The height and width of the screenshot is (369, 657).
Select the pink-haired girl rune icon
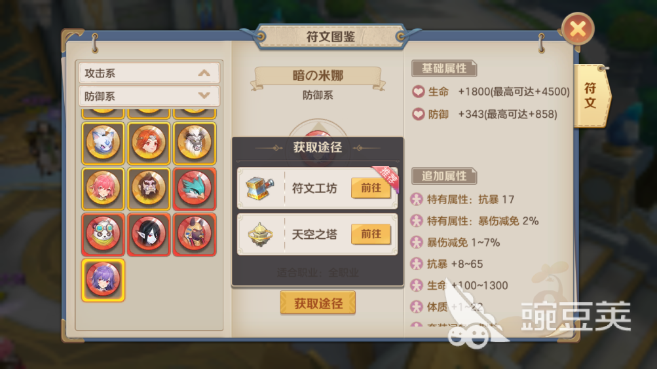click(x=103, y=188)
